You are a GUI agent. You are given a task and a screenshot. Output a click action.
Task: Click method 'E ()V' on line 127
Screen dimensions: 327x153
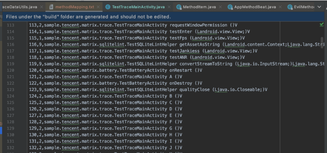(x=176, y=115)
